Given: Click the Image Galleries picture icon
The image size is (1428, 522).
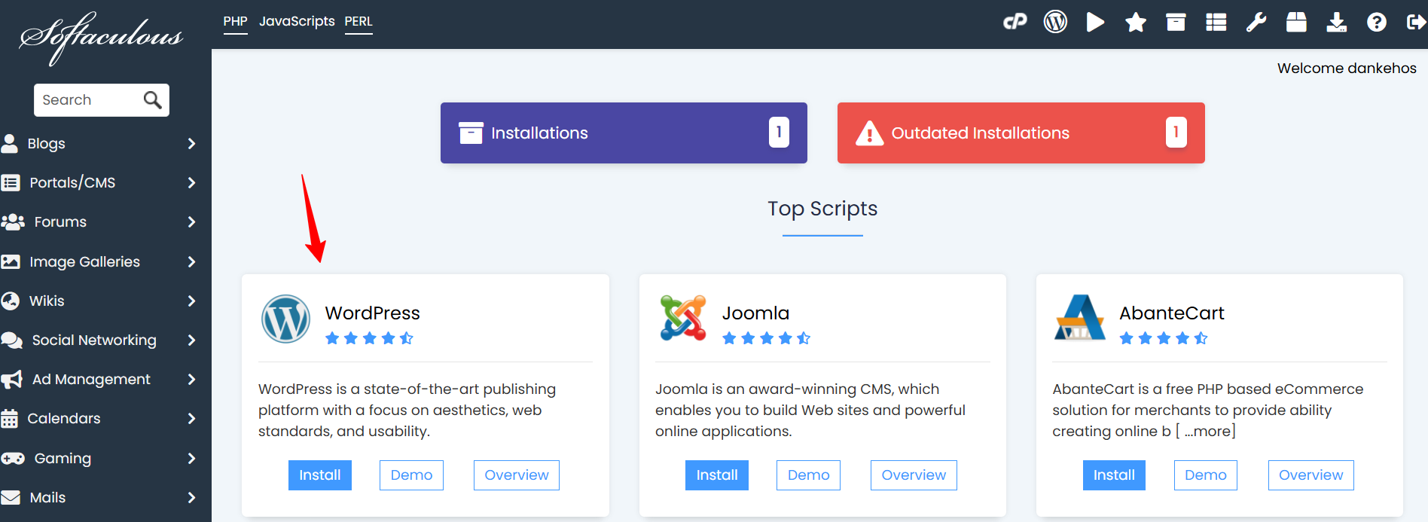Looking at the screenshot, I should coord(11,261).
